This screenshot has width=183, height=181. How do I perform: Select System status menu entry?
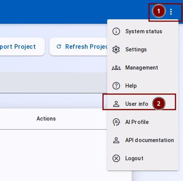click(143, 31)
